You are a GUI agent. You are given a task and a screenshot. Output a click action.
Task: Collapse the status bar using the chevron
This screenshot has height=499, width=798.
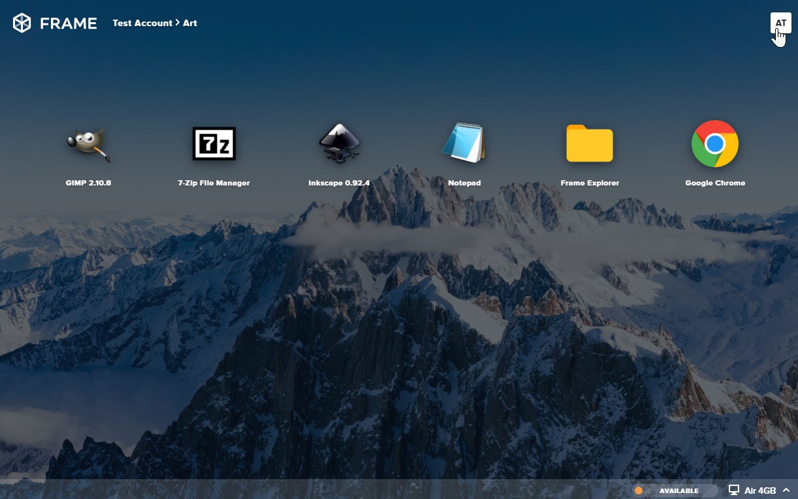pos(786,490)
